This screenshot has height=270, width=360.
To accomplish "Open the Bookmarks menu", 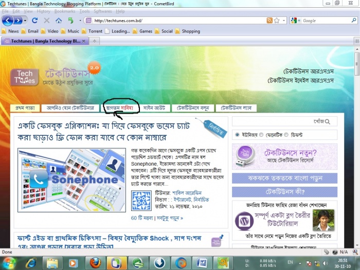I will coord(65,11).
